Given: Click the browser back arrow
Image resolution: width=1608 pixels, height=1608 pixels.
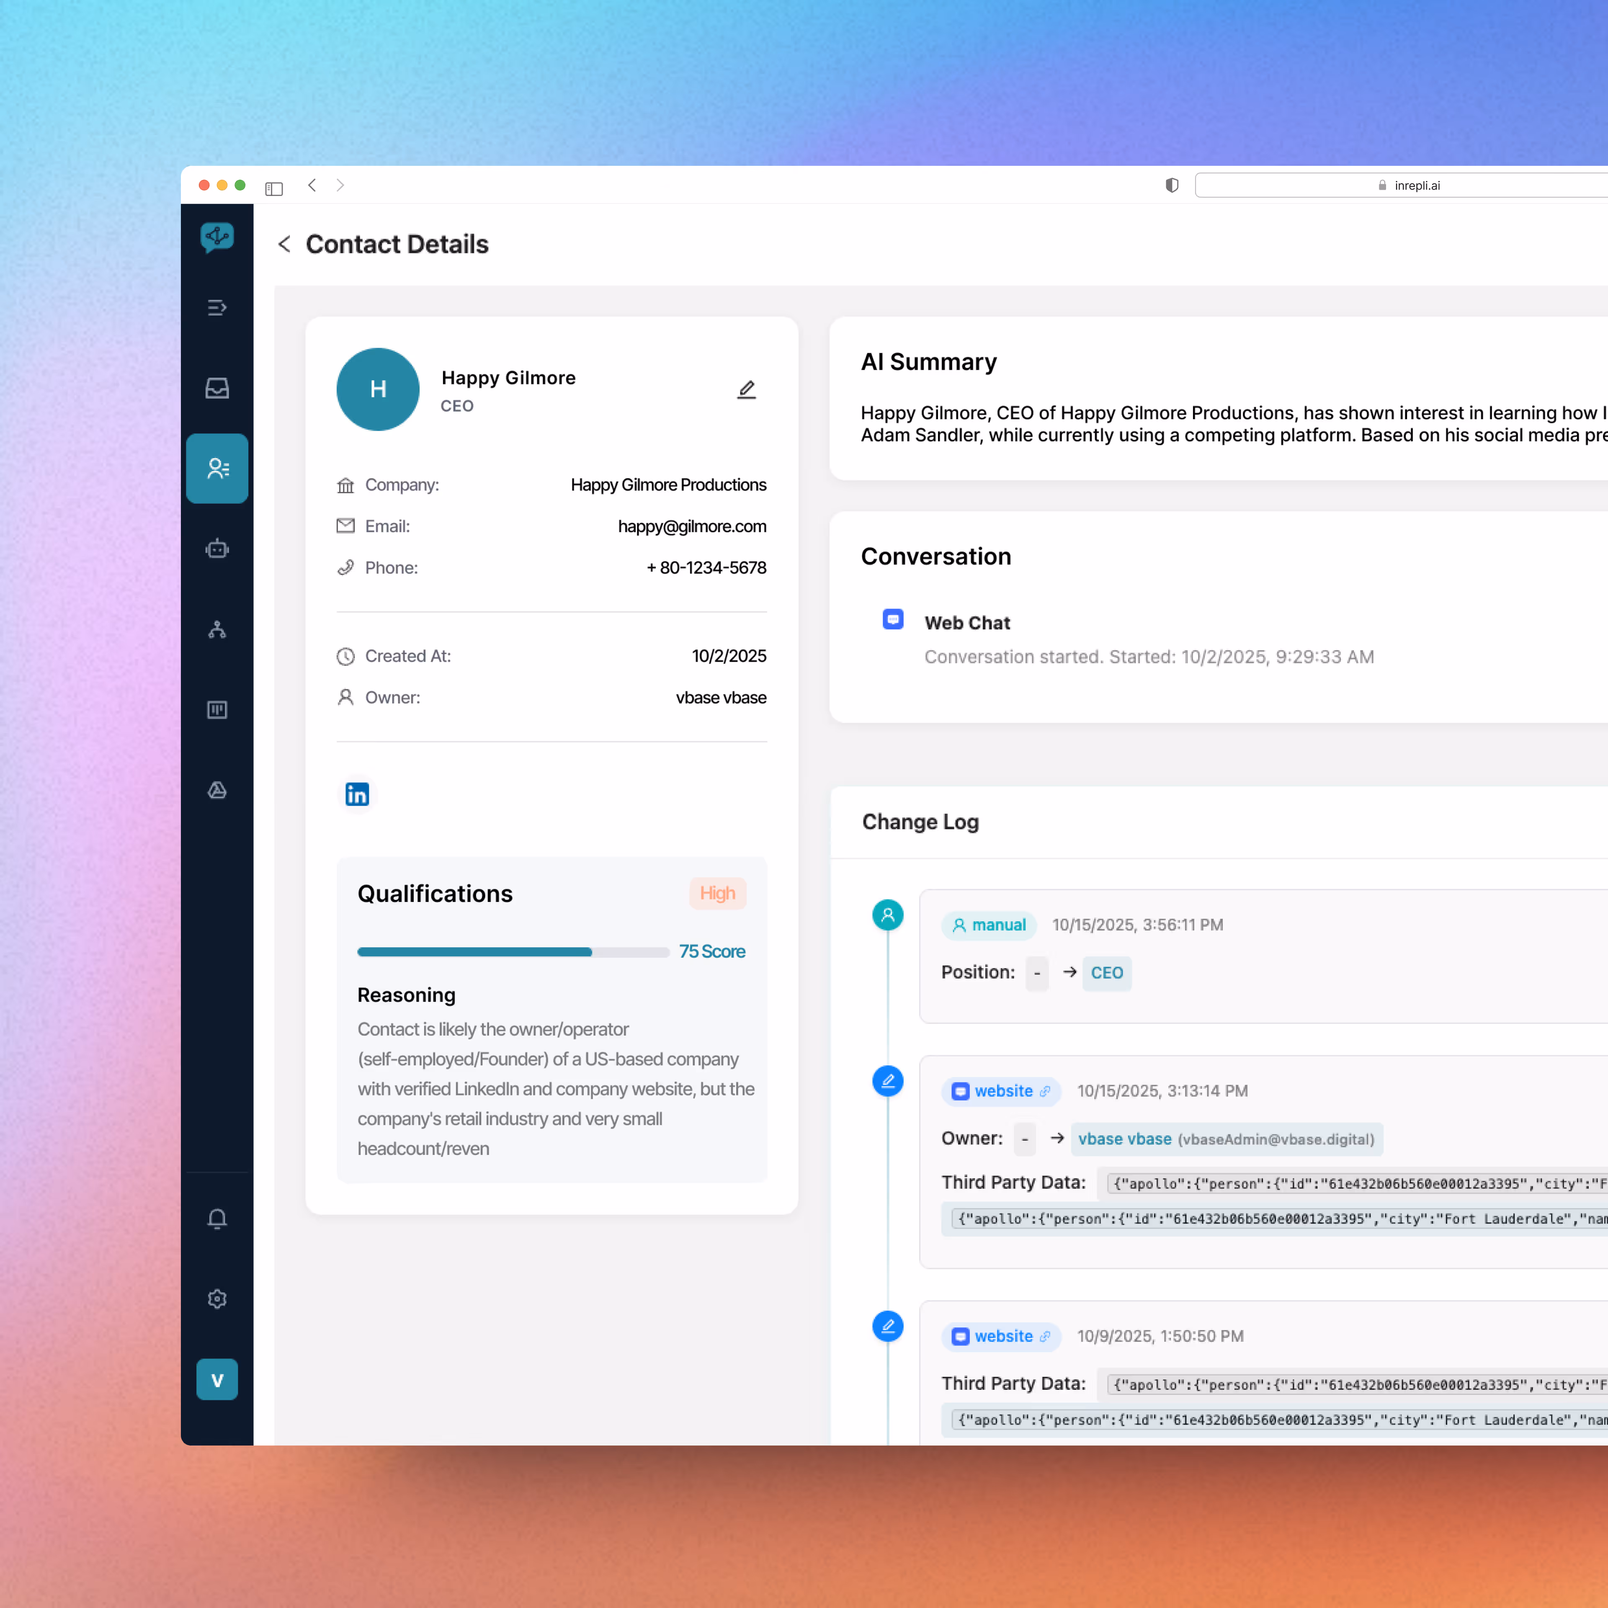Looking at the screenshot, I should 312,185.
